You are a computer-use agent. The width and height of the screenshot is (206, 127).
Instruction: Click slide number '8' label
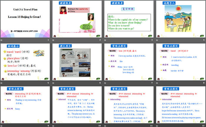[204, 83]
